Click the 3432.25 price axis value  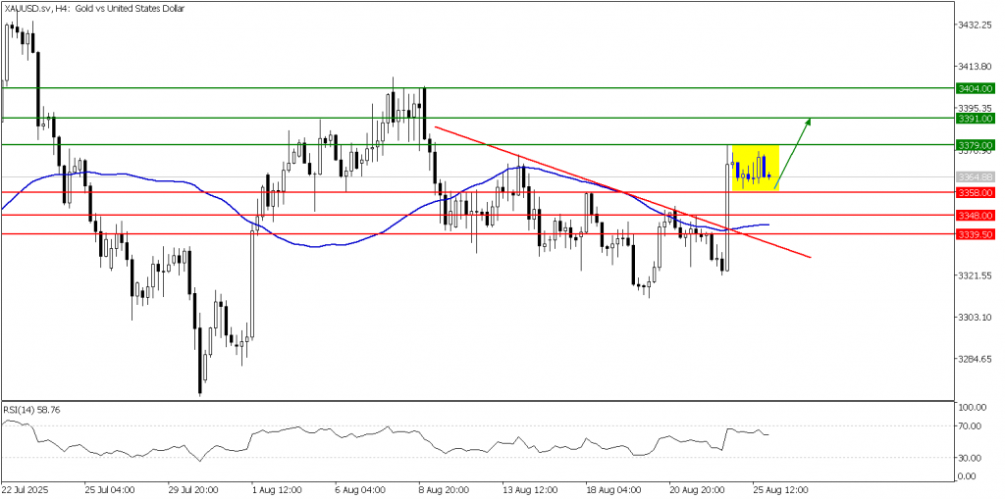click(x=976, y=25)
